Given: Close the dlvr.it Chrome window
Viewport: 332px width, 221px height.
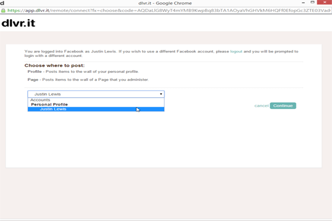Looking at the screenshot, I should tap(325, 2).
